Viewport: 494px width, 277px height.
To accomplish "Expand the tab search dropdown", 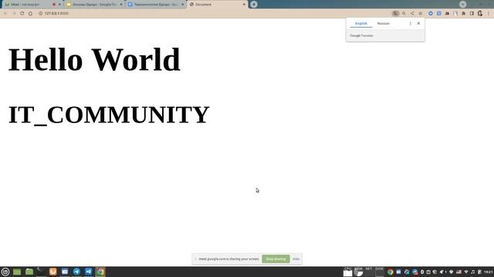I will point(462,4).
